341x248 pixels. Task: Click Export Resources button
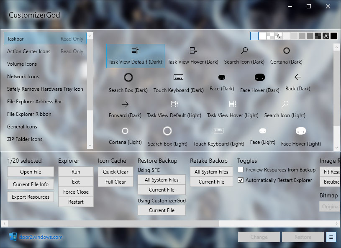pyautogui.click(x=31, y=197)
